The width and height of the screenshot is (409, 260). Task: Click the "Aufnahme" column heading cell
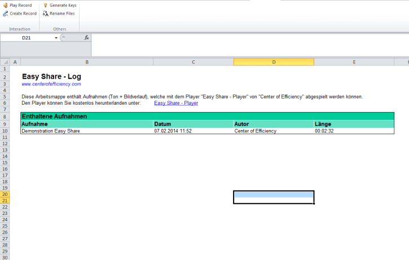(x=87, y=124)
